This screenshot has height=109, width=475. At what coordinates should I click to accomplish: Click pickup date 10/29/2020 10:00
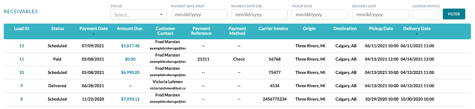pyautogui.click(x=382, y=99)
